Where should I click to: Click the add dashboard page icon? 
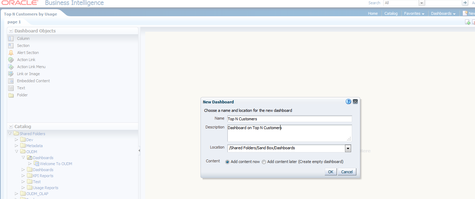tap(468, 22)
